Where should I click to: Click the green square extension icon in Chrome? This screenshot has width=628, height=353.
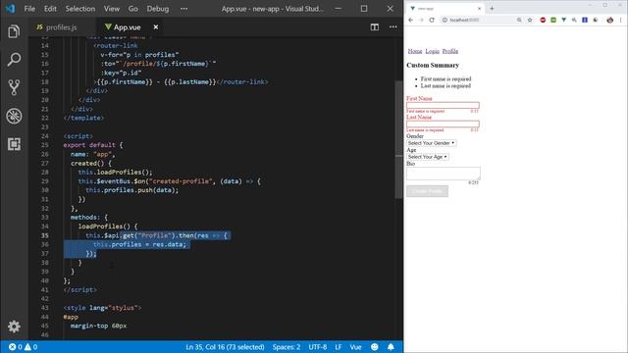coord(553,20)
